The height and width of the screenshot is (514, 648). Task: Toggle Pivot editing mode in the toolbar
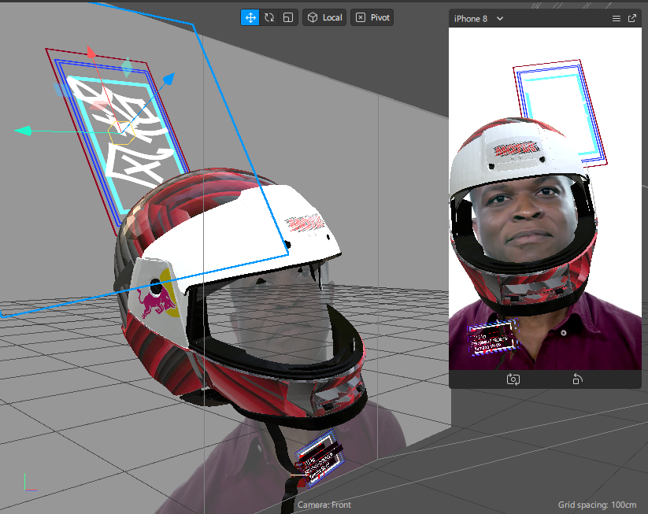(372, 17)
